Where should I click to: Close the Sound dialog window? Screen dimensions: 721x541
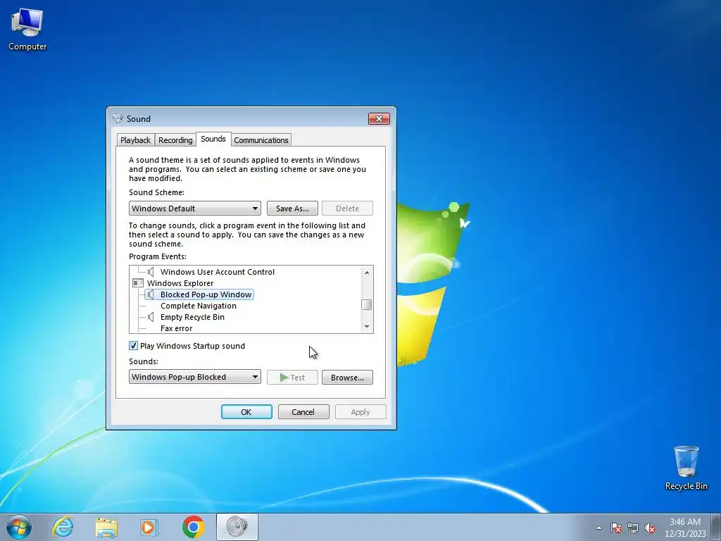coord(379,118)
